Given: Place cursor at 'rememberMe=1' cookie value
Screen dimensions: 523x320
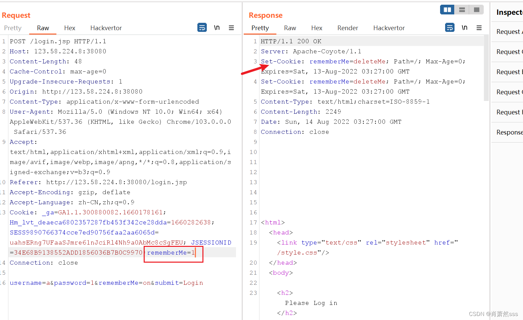Looking at the screenshot, I should coord(171,253).
